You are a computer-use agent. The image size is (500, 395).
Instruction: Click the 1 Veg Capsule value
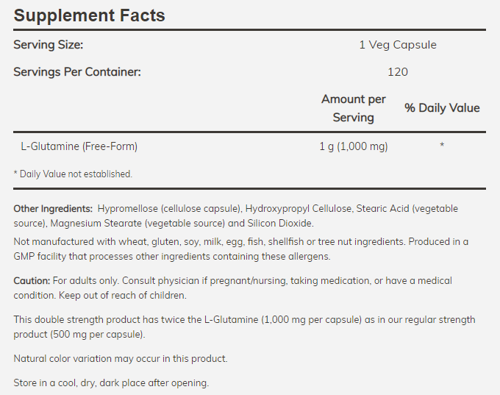397,45
